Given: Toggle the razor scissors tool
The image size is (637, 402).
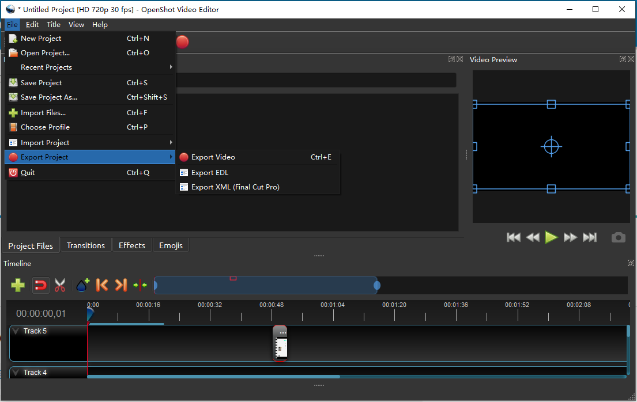Looking at the screenshot, I should point(60,285).
